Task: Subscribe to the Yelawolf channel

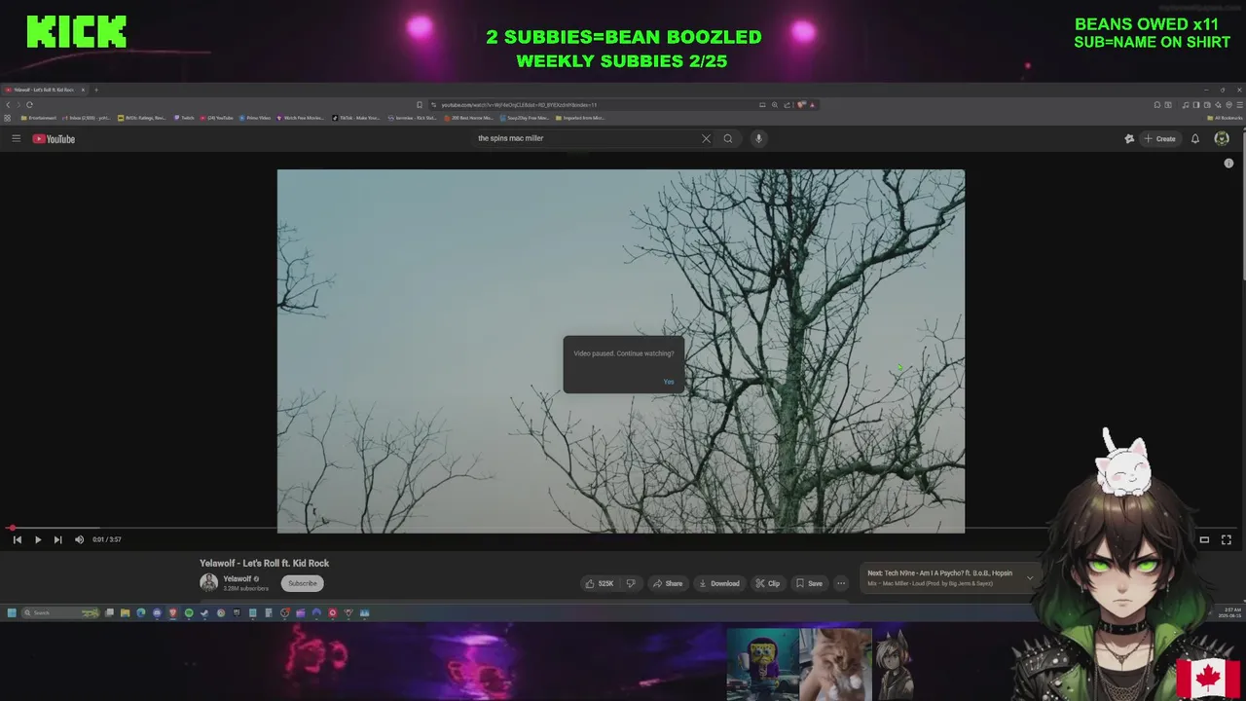Action: click(x=302, y=583)
